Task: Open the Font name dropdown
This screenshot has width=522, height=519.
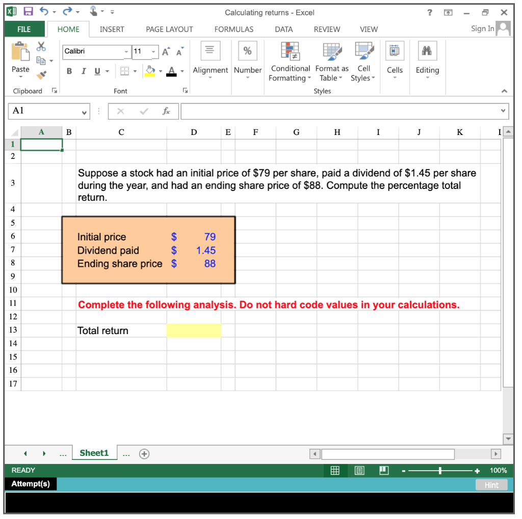Action: pyautogui.click(x=126, y=52)
